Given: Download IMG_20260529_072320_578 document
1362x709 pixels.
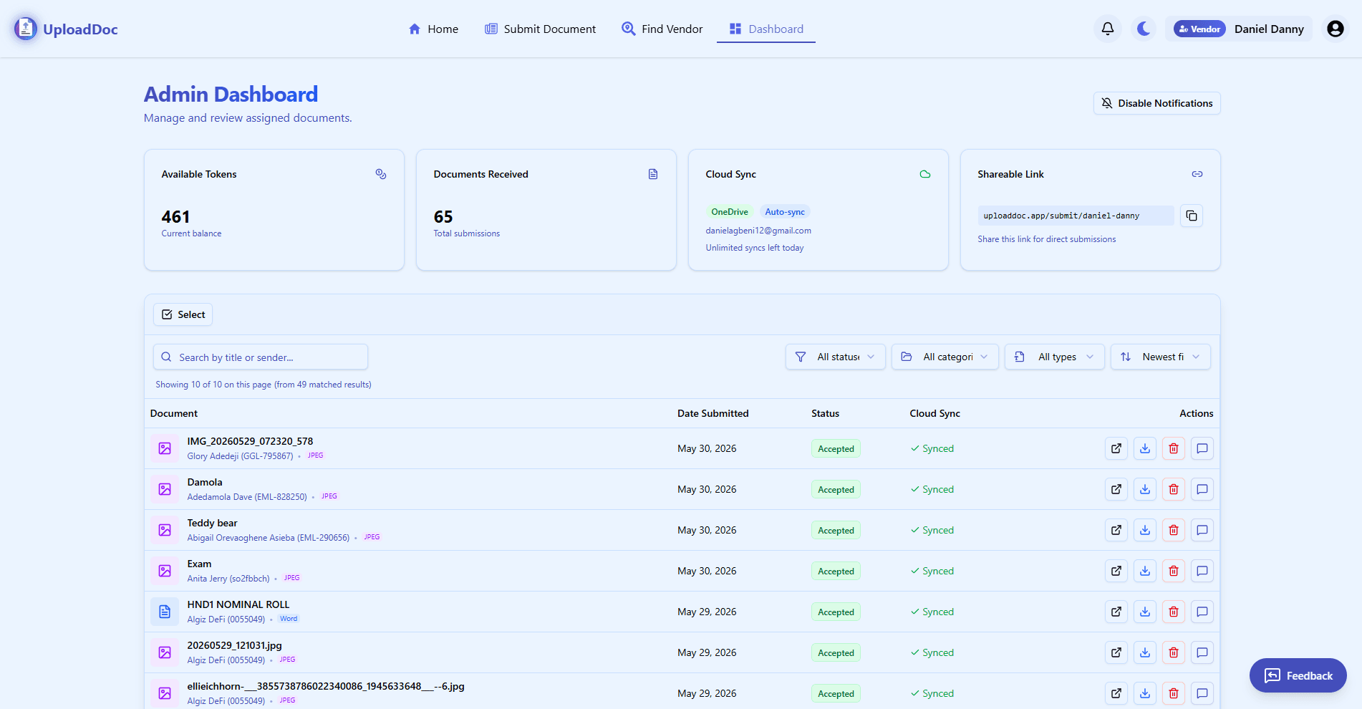Looking at the screenshot, I should [x=1145, y=448].
